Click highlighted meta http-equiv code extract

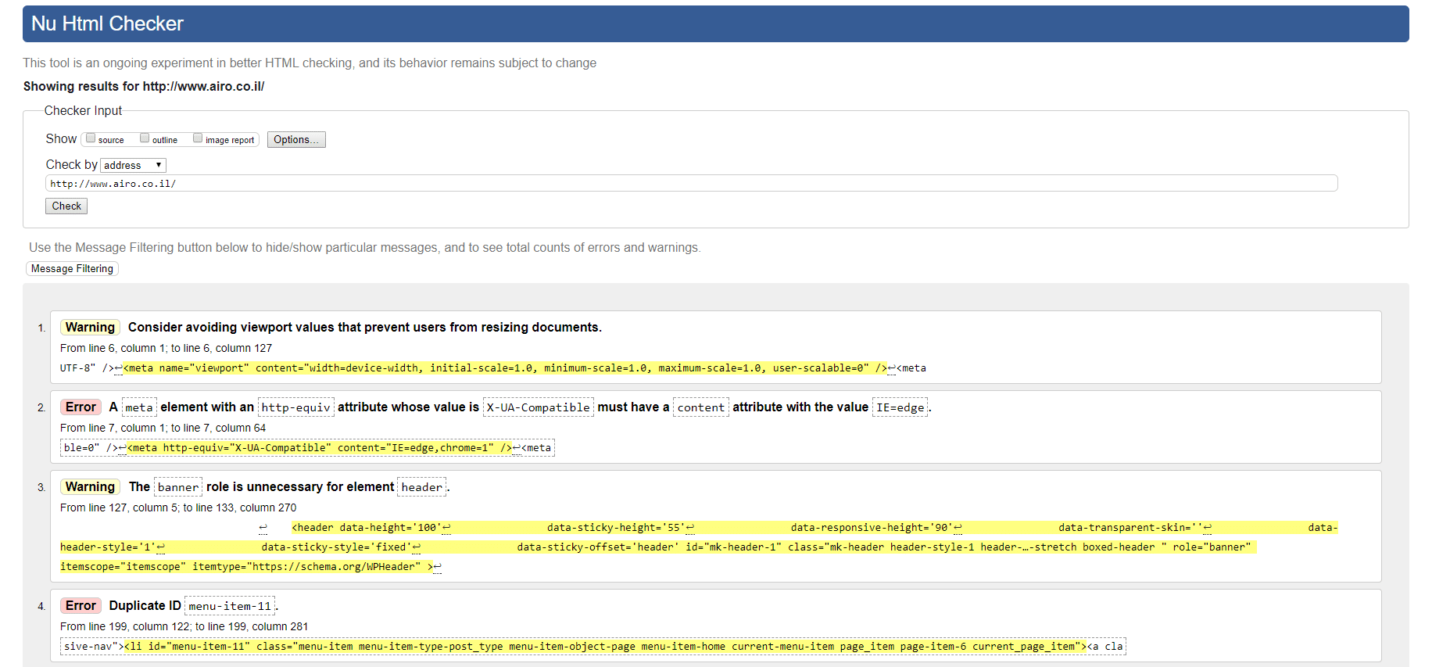coord(319,447)
